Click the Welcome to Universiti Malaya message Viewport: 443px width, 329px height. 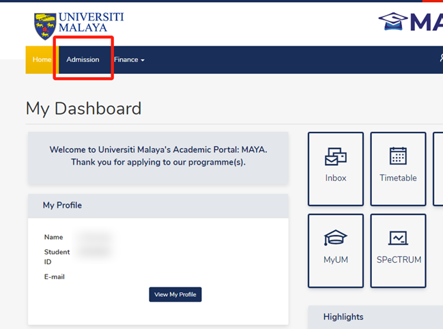pos(158,156)
